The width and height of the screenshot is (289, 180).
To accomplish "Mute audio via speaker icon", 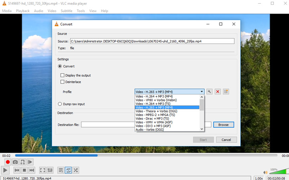I will coord(265,172).
